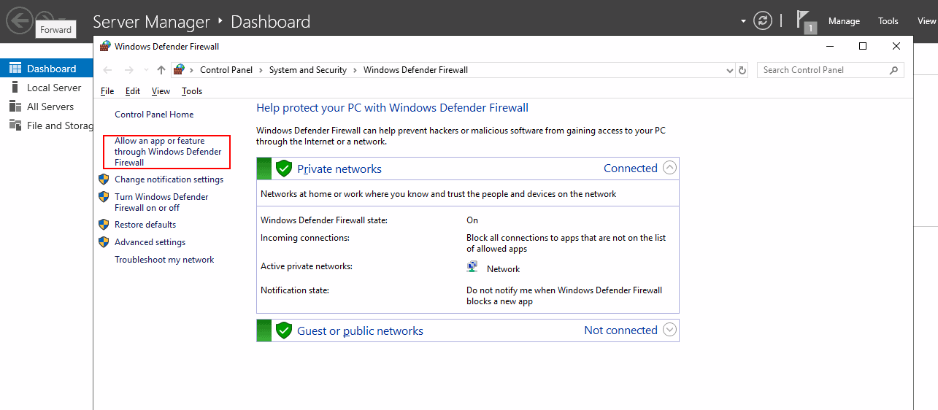Click the Search Control Panel field
Image resolution: width=938 pixels, height=410 pixels.
pyautogui.click(x=831, y=70)
